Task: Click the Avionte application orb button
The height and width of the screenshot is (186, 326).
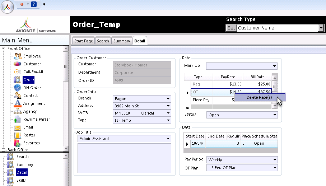Action: coord(7,7)
